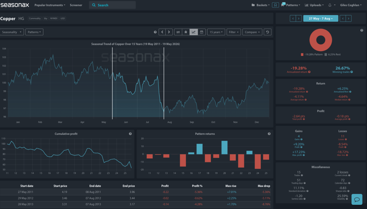This screenshot has height=209, width=367.
Task: Click in the Search input field
Action: coord(112,5)
